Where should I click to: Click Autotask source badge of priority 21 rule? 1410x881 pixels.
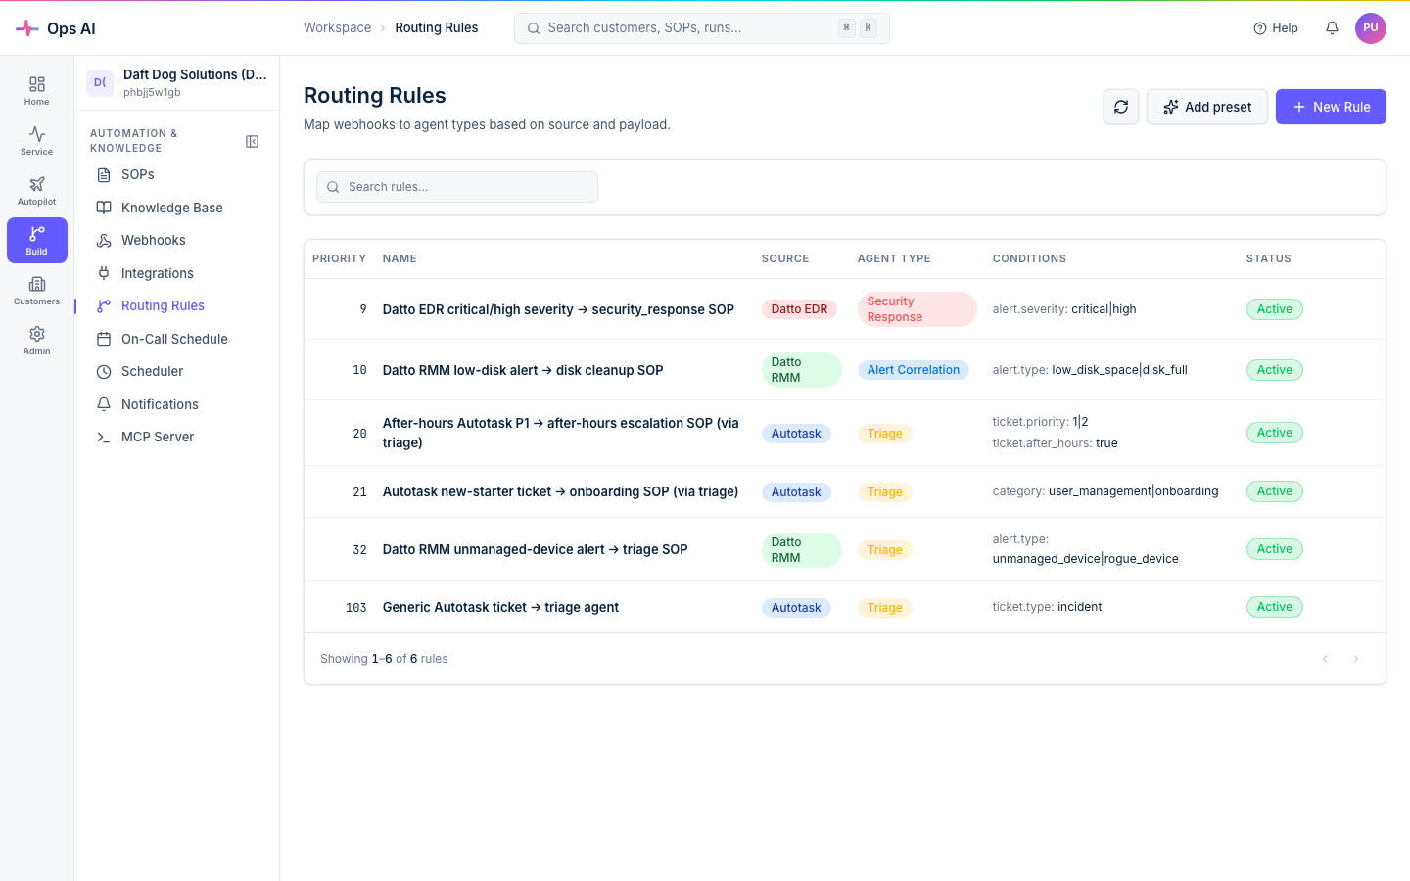pyautogui.click(x=796, y=492)
